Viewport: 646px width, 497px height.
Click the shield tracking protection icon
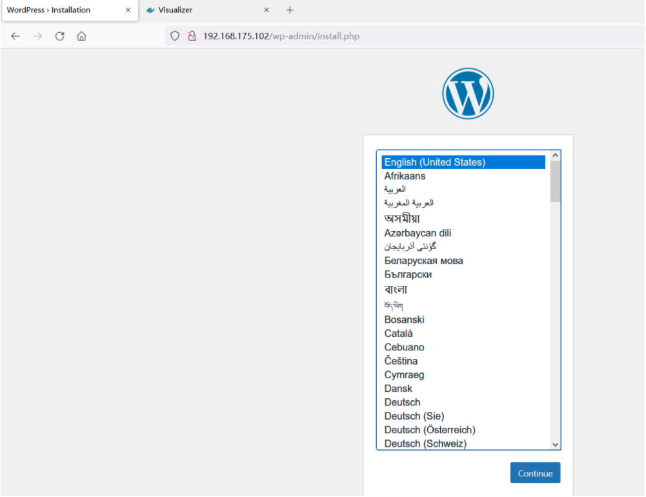(x=175, y=36)
